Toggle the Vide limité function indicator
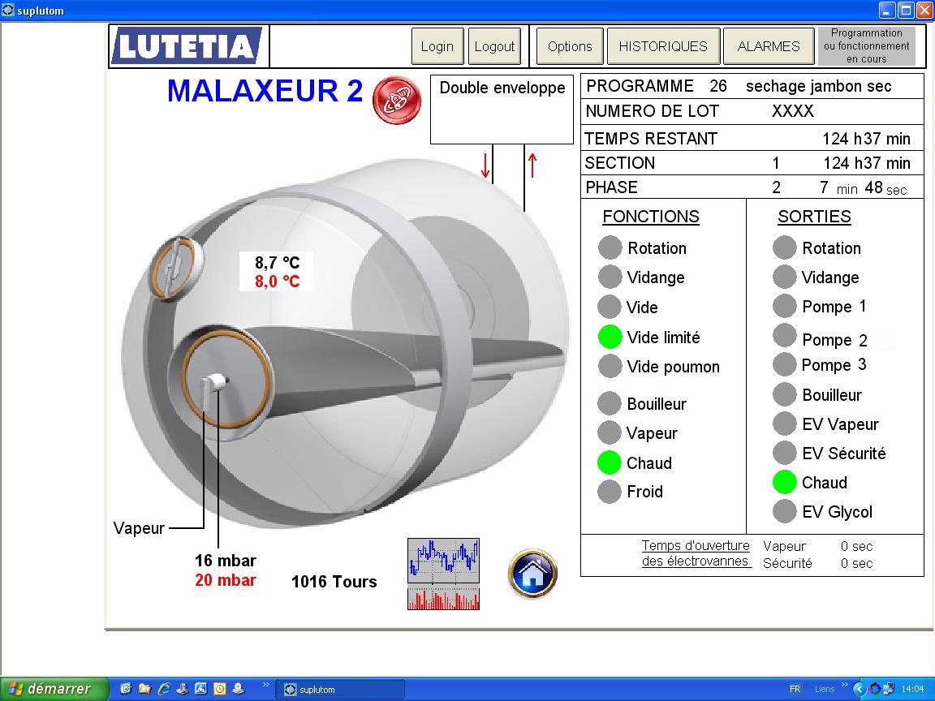935x701 pixels. pos(610,337)
